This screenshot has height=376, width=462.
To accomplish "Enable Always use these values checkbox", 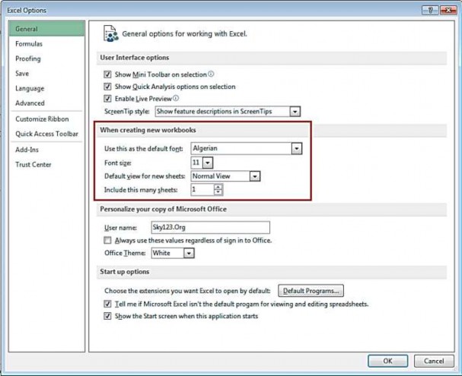I will [x=107, y=240].
